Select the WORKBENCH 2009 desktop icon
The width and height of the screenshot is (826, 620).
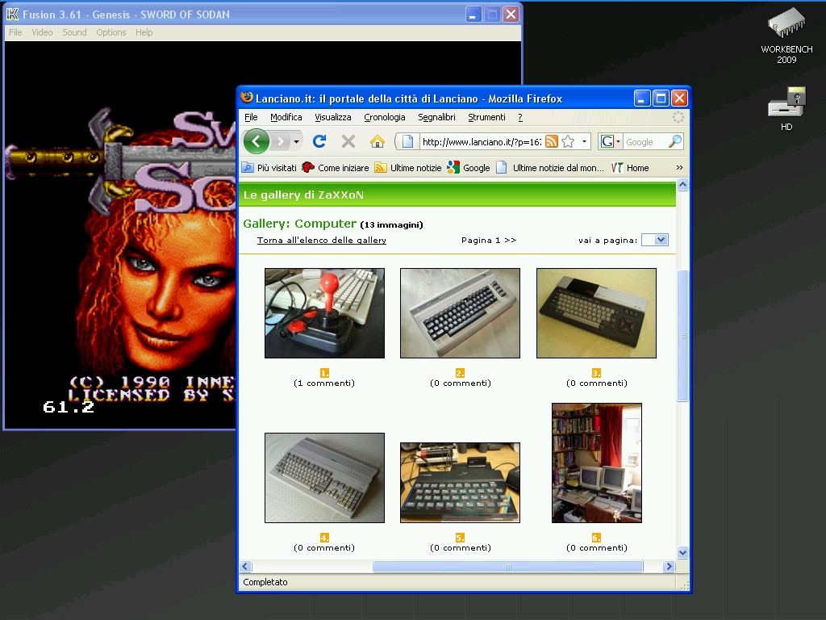pos(786,36)
